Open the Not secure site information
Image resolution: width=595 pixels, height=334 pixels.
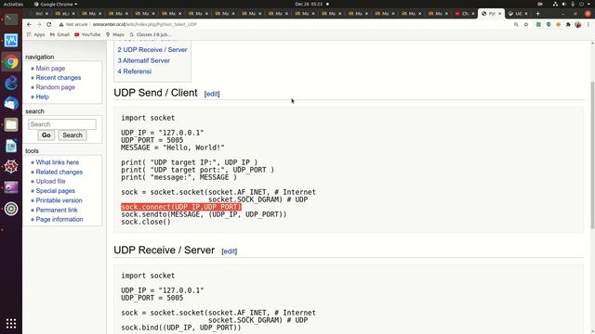tap(73, 24)
